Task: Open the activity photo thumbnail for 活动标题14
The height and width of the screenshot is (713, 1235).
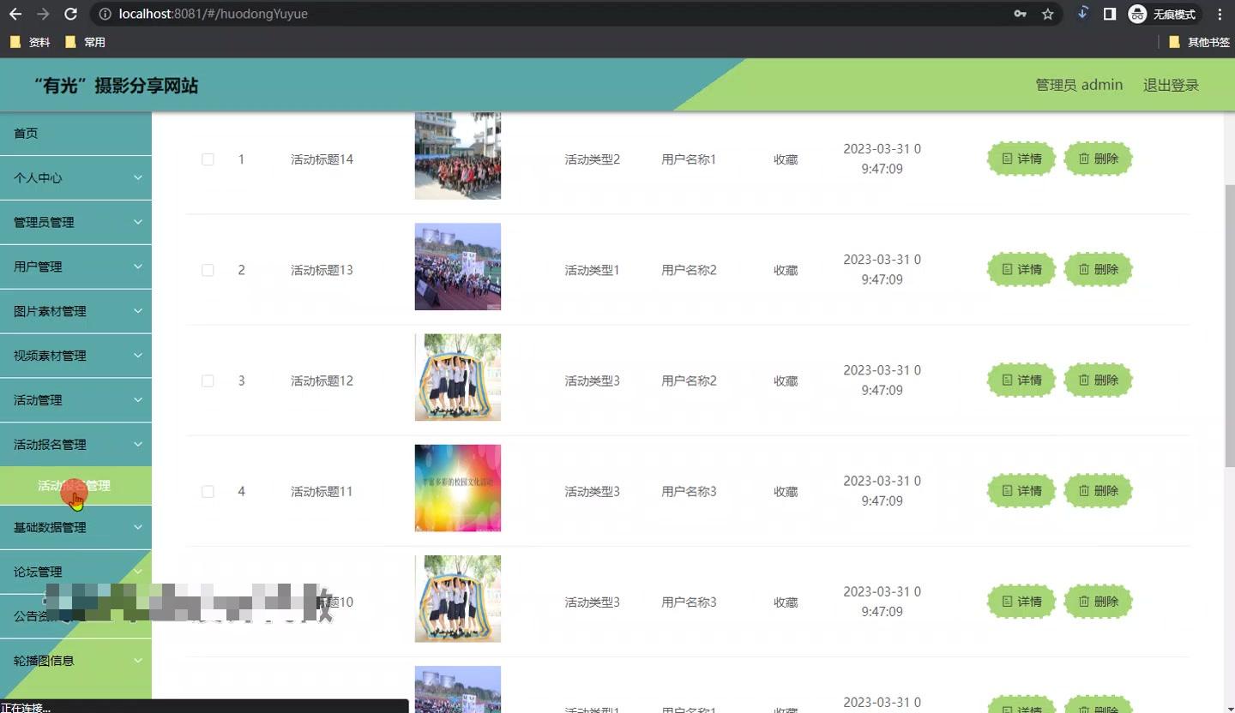Action: 458,156
